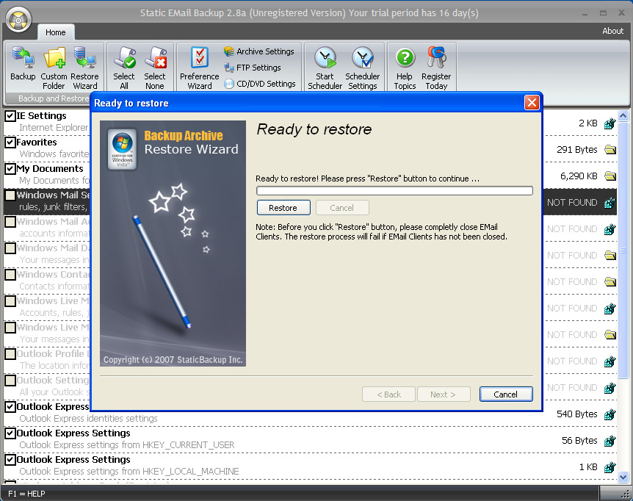Image resolution: width=633 pixels, height=501 pixels.
Task: Uncheck the IE Settings item
Action: click(x=9, y=115)
